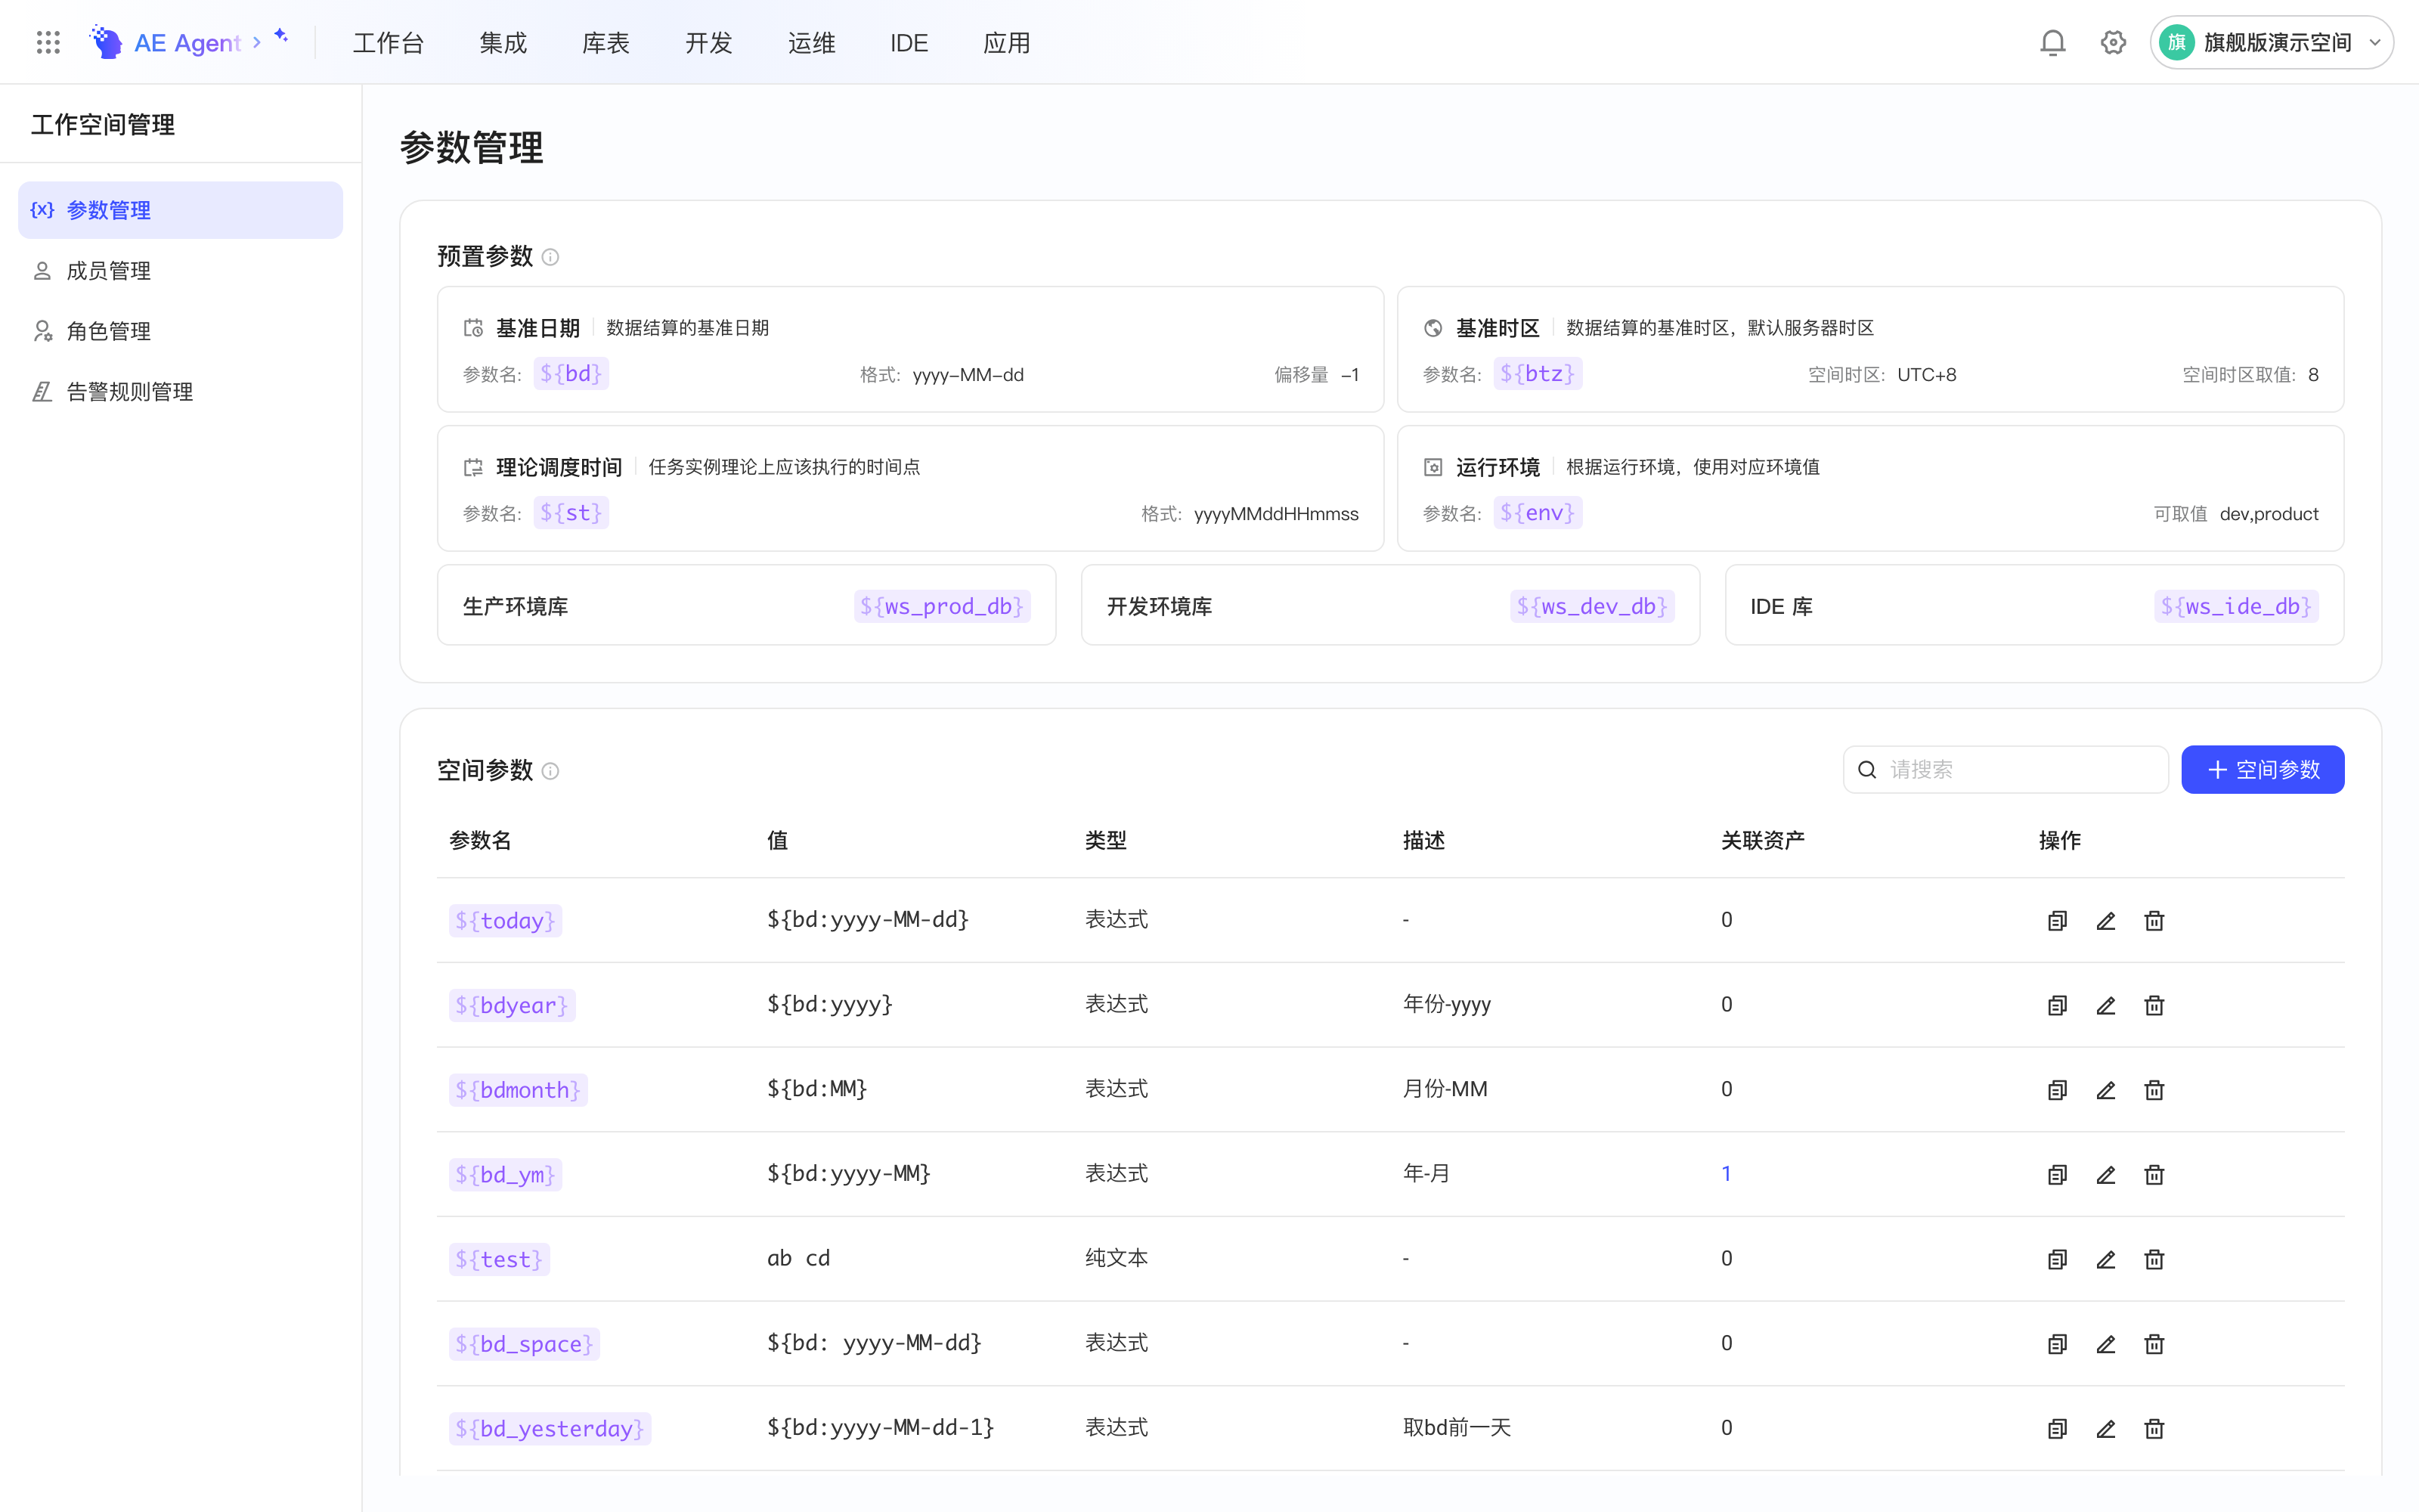Delete the ${bd_yesterday} parameter
The height and width of the screenshot is (1512, 2419).
pyautogui.click(x=2154, y=1429)
